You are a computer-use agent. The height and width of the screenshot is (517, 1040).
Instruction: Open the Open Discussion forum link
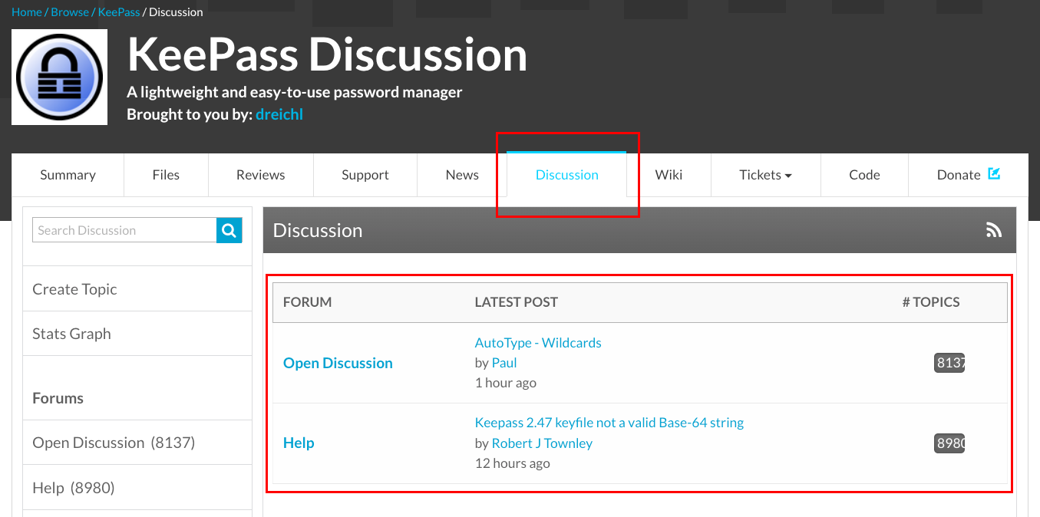338,363
